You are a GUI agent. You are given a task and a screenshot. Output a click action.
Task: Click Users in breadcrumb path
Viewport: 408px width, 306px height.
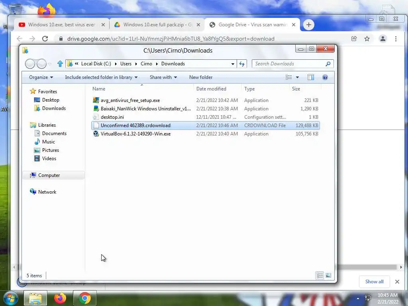(x=126, y=64)
